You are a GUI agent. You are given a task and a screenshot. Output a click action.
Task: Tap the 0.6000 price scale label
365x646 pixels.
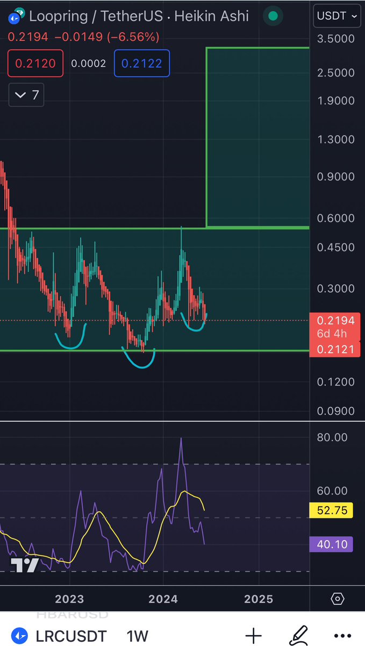pyautogui.click(x=336, y=218)
